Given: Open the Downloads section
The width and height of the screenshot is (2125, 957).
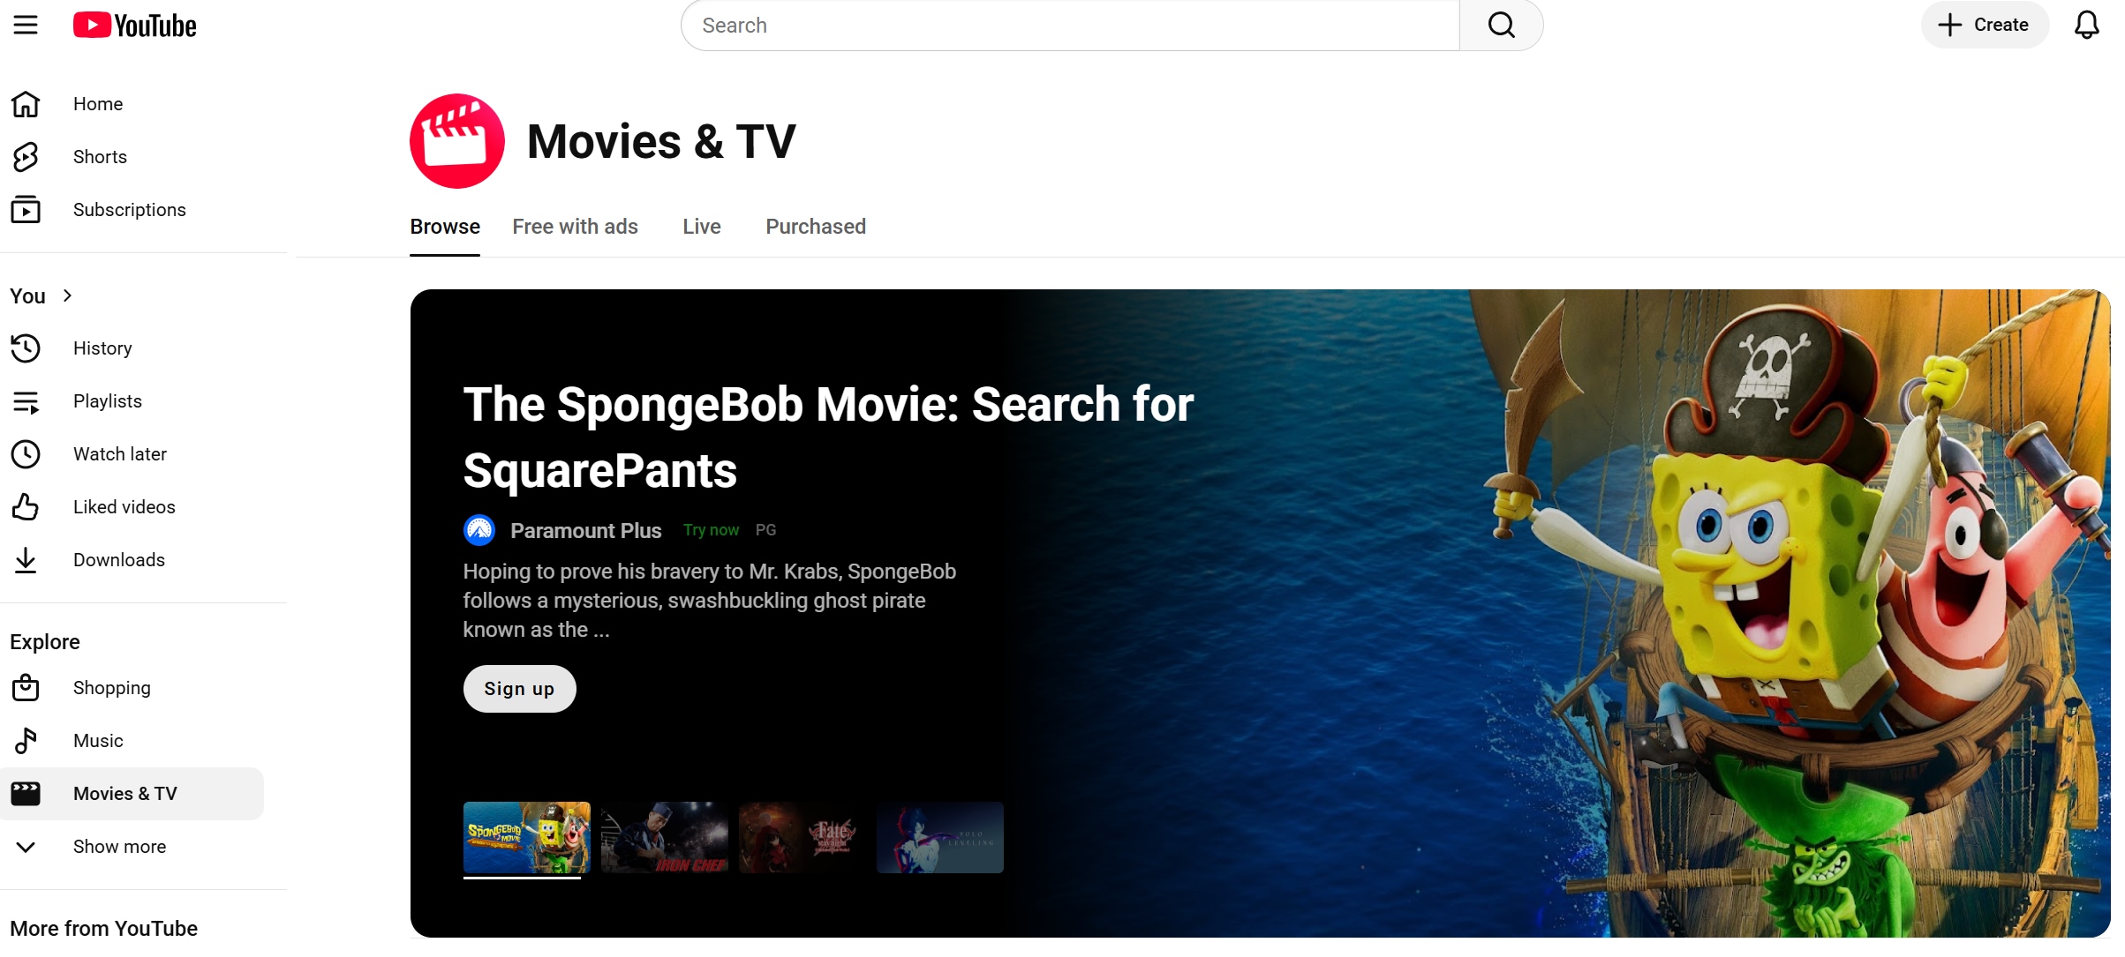Looking at the screenshot, I should pyautogui.click(x=119, y=559).
